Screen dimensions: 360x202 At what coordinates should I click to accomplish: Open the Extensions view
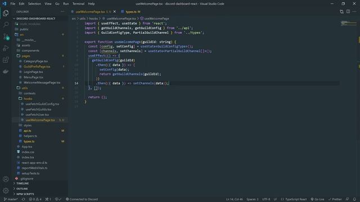coord(6,60)
